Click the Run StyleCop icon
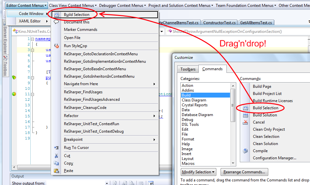The height and width of the screenshot is (185, 310). pyautogui.click(x=56, y=46)
